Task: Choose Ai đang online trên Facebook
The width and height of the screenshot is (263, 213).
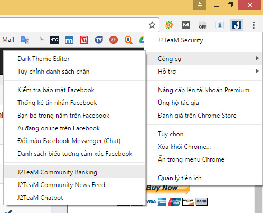Action: [74, 128]
